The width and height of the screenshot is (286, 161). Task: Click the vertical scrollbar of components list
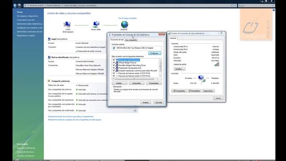click(160, 66)
